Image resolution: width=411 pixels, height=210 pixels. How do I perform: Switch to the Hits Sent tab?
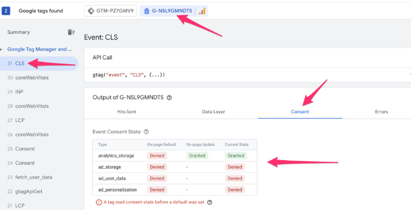point(126,111)
